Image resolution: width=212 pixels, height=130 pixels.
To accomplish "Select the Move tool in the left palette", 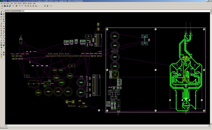I will click(x=1, y=17).
